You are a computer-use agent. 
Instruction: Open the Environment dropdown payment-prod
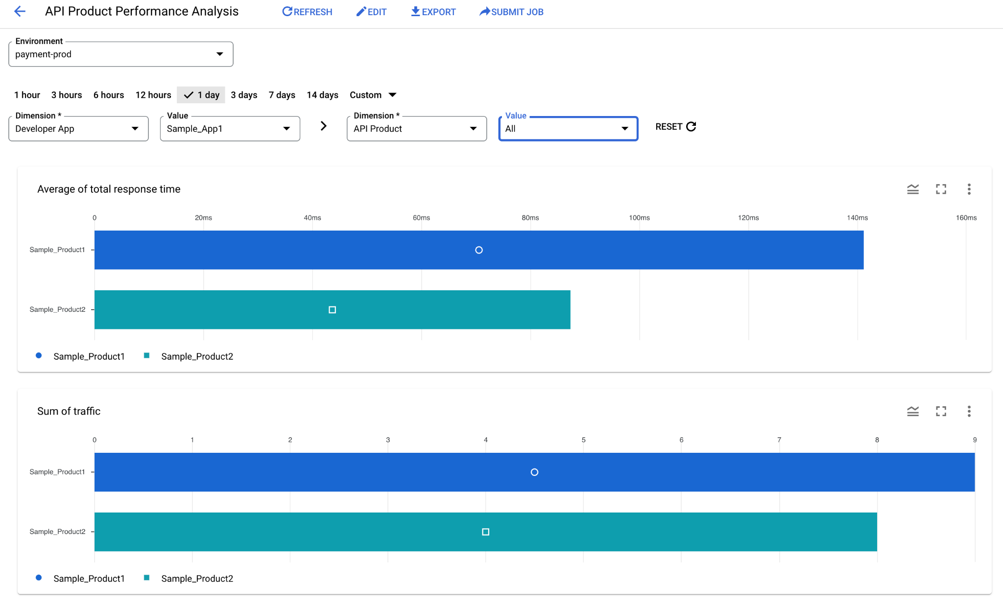click(x=120, y=54)
